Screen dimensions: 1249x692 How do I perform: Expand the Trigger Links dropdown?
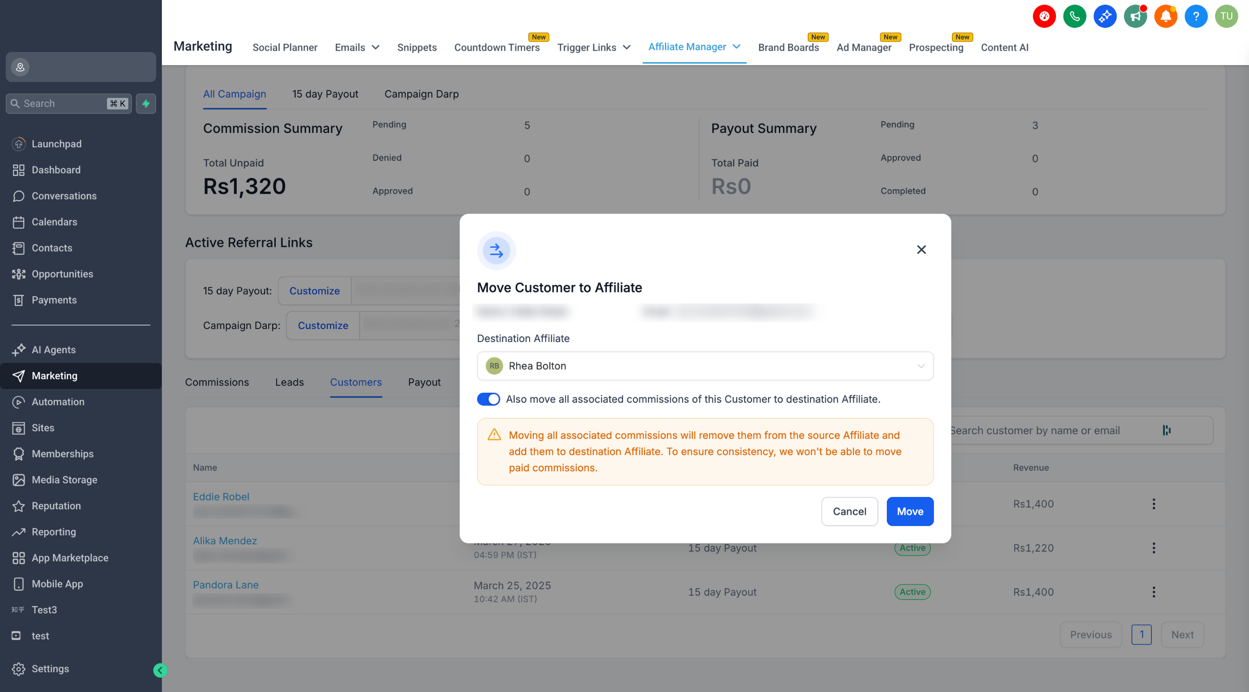pos(594,47)
